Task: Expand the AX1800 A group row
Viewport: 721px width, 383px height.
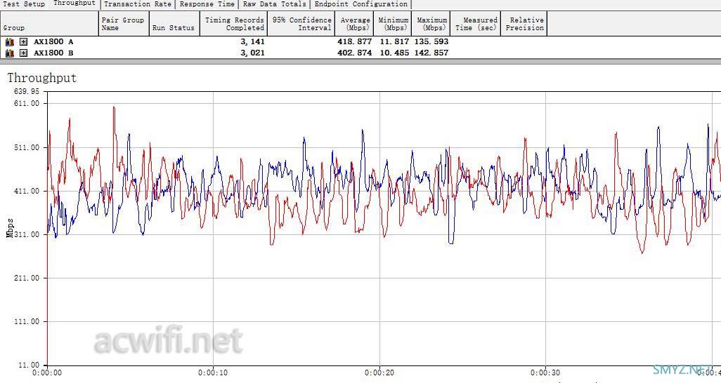Action: point(23,42)
